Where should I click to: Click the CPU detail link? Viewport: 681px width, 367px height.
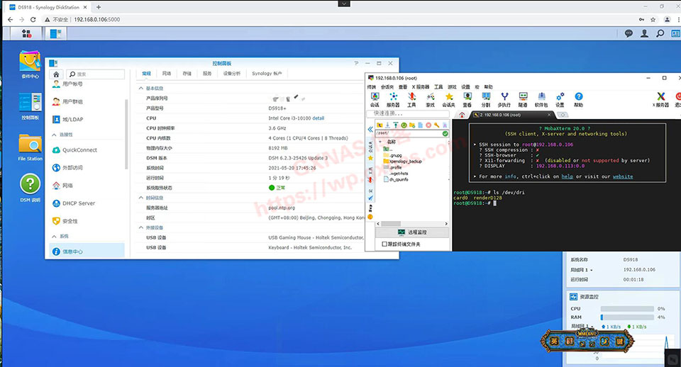pyautogui.click(x=318, y=118)
